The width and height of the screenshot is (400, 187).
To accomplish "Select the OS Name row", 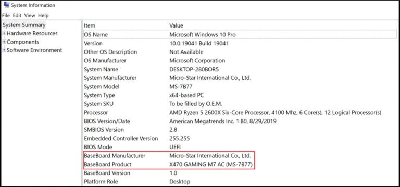I will (240, 35).
